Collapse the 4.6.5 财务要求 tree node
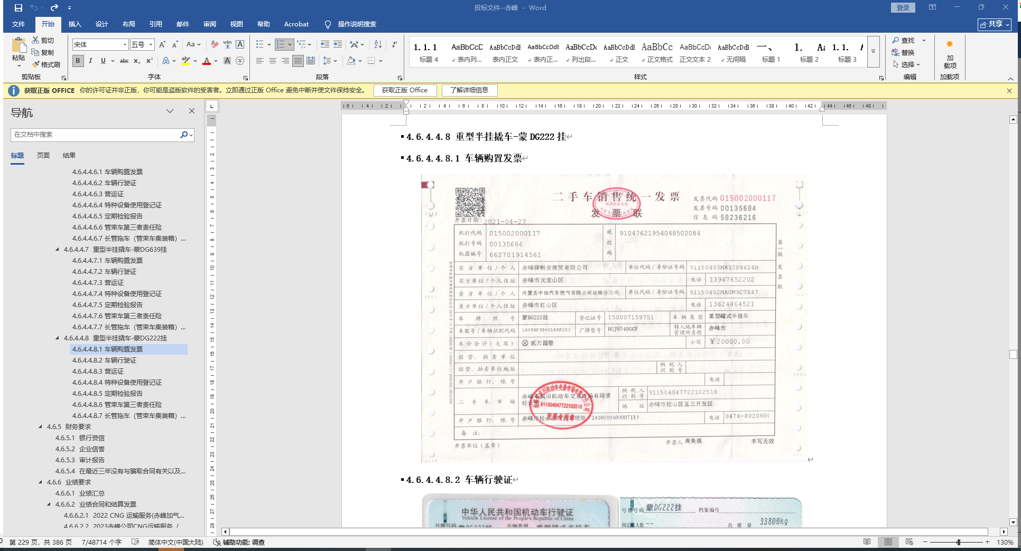Viewport: 1021px width, 551px height. coord(41,426)
